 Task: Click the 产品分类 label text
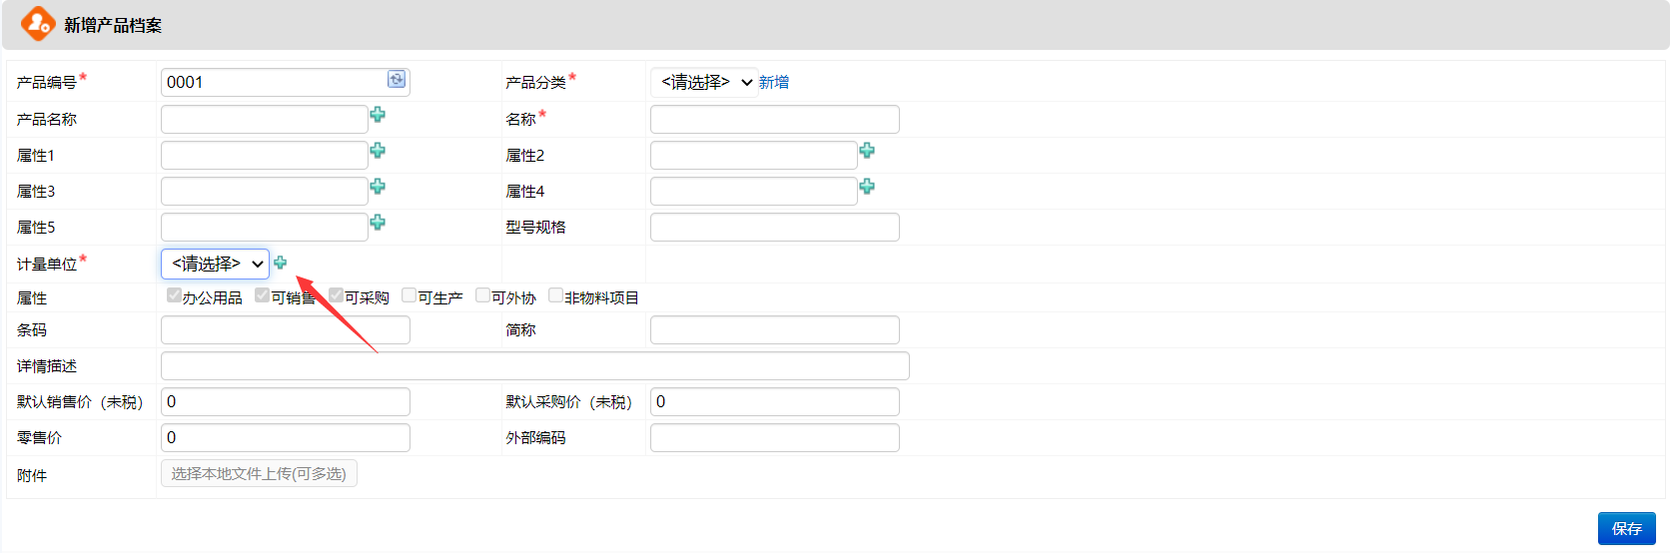click(x=535, y=82)
